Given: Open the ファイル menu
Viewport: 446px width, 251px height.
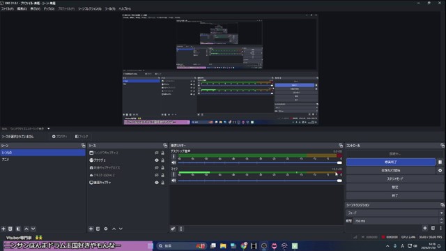Looking at the screenshot, I should click(7, 9).
